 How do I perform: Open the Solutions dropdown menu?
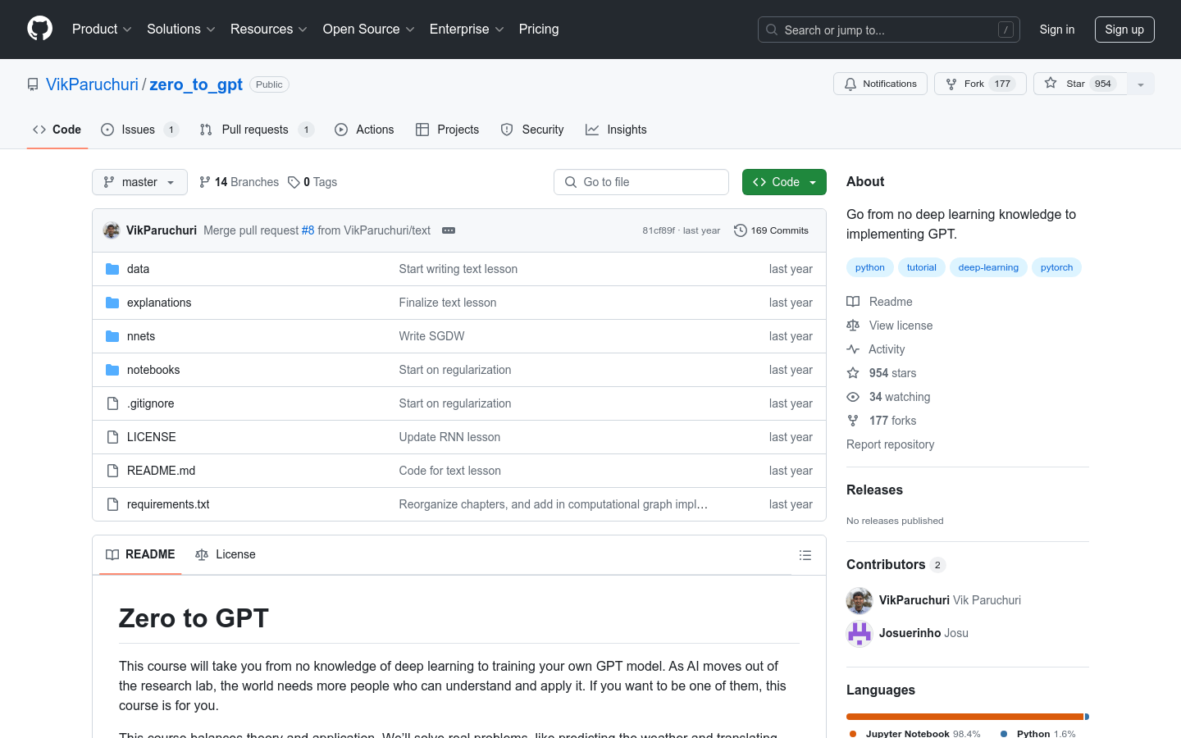pos(181,30)
